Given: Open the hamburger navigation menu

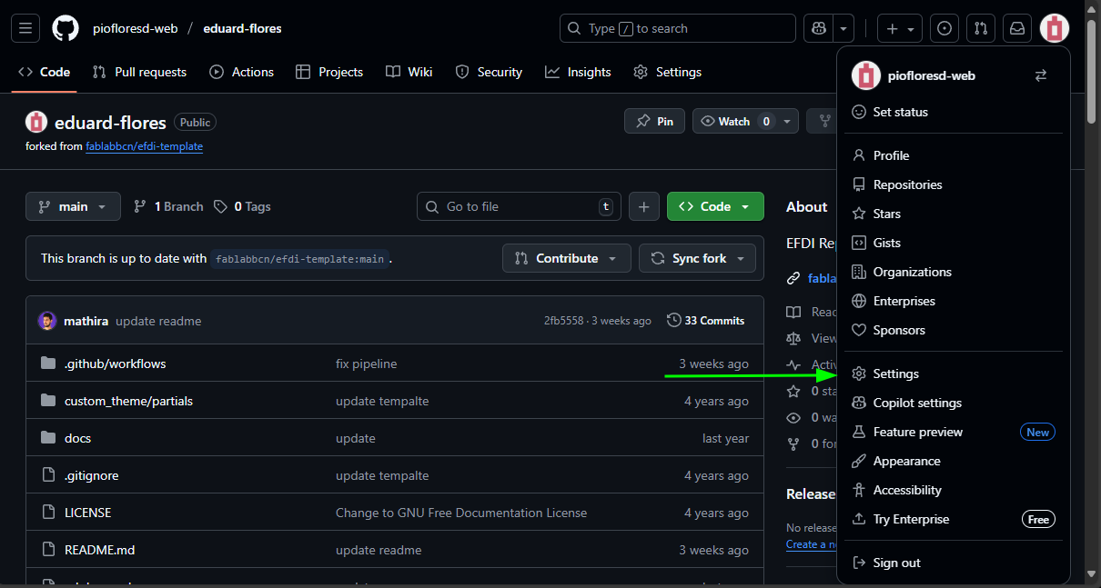Looking at the screenshot, I should 25,28.
